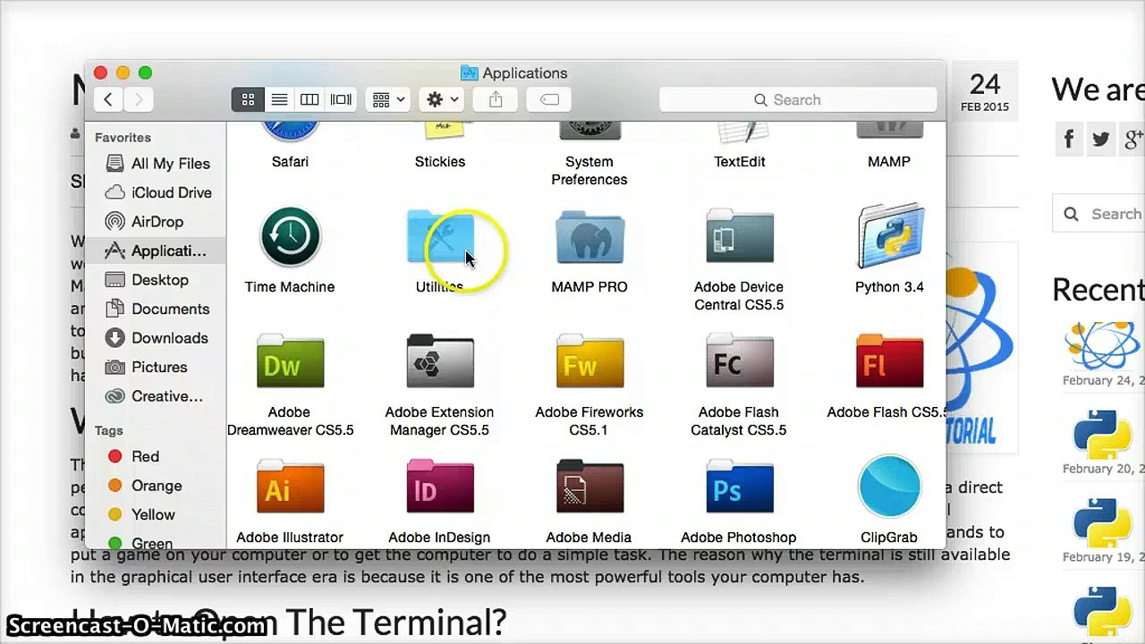Open Adobe Fireworks CS5.1 folder icon
This screenshot has height=644, width=1145.
[x=589, y=361]
